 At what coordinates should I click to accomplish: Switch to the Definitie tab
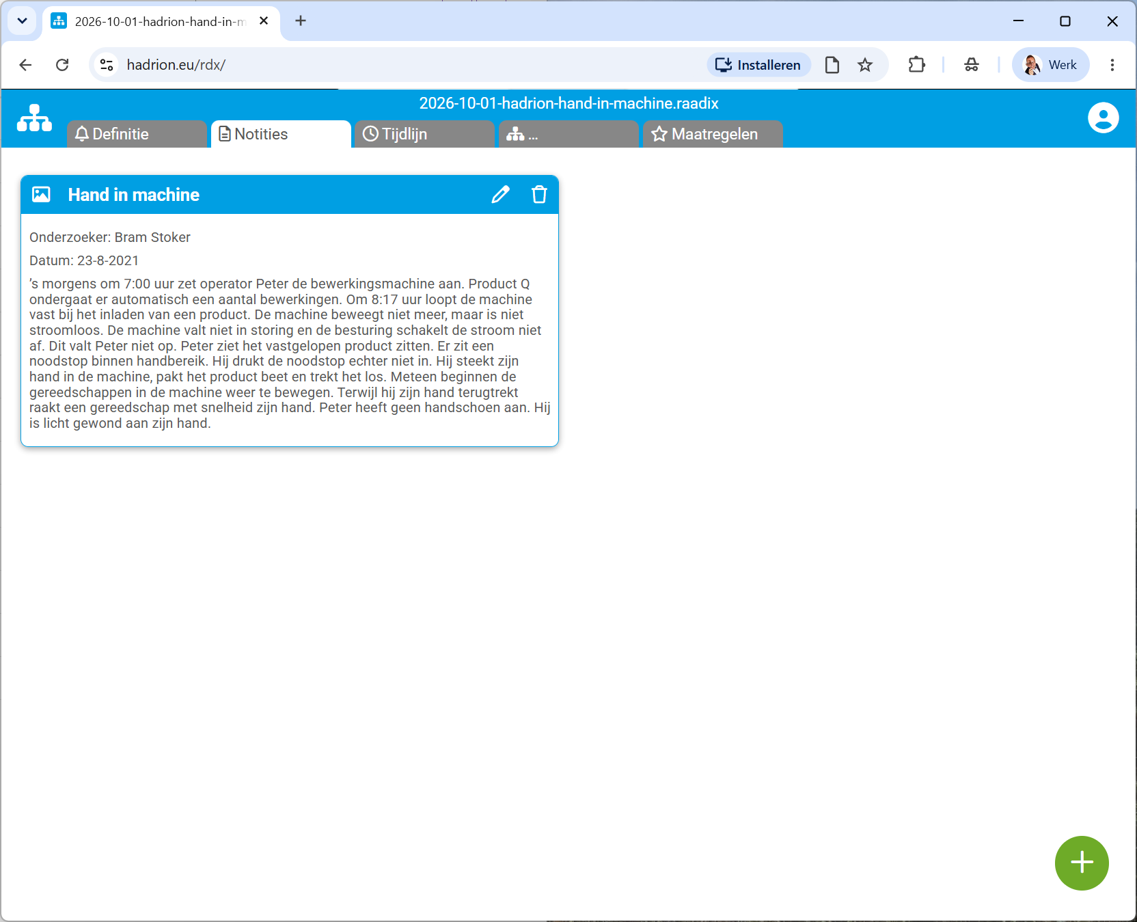[x=137, y=134]
